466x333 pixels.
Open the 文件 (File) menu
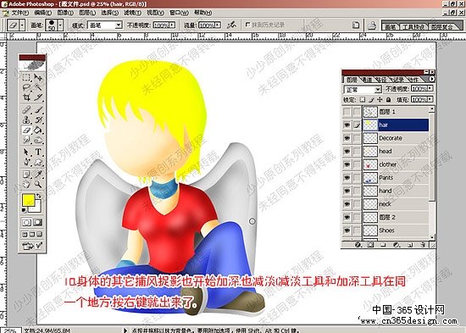tap(19, 13)
